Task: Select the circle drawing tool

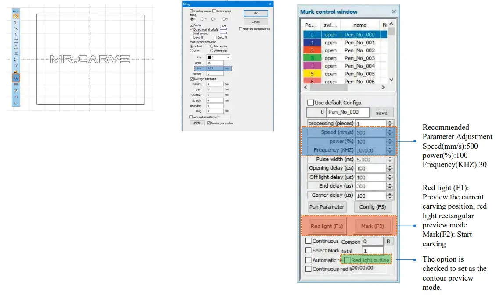Action: point(16,47)
